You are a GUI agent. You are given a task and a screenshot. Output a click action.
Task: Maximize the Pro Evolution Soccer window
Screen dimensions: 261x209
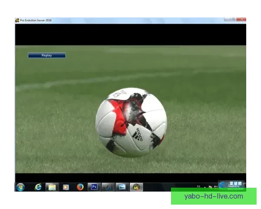tap(234, 20)
